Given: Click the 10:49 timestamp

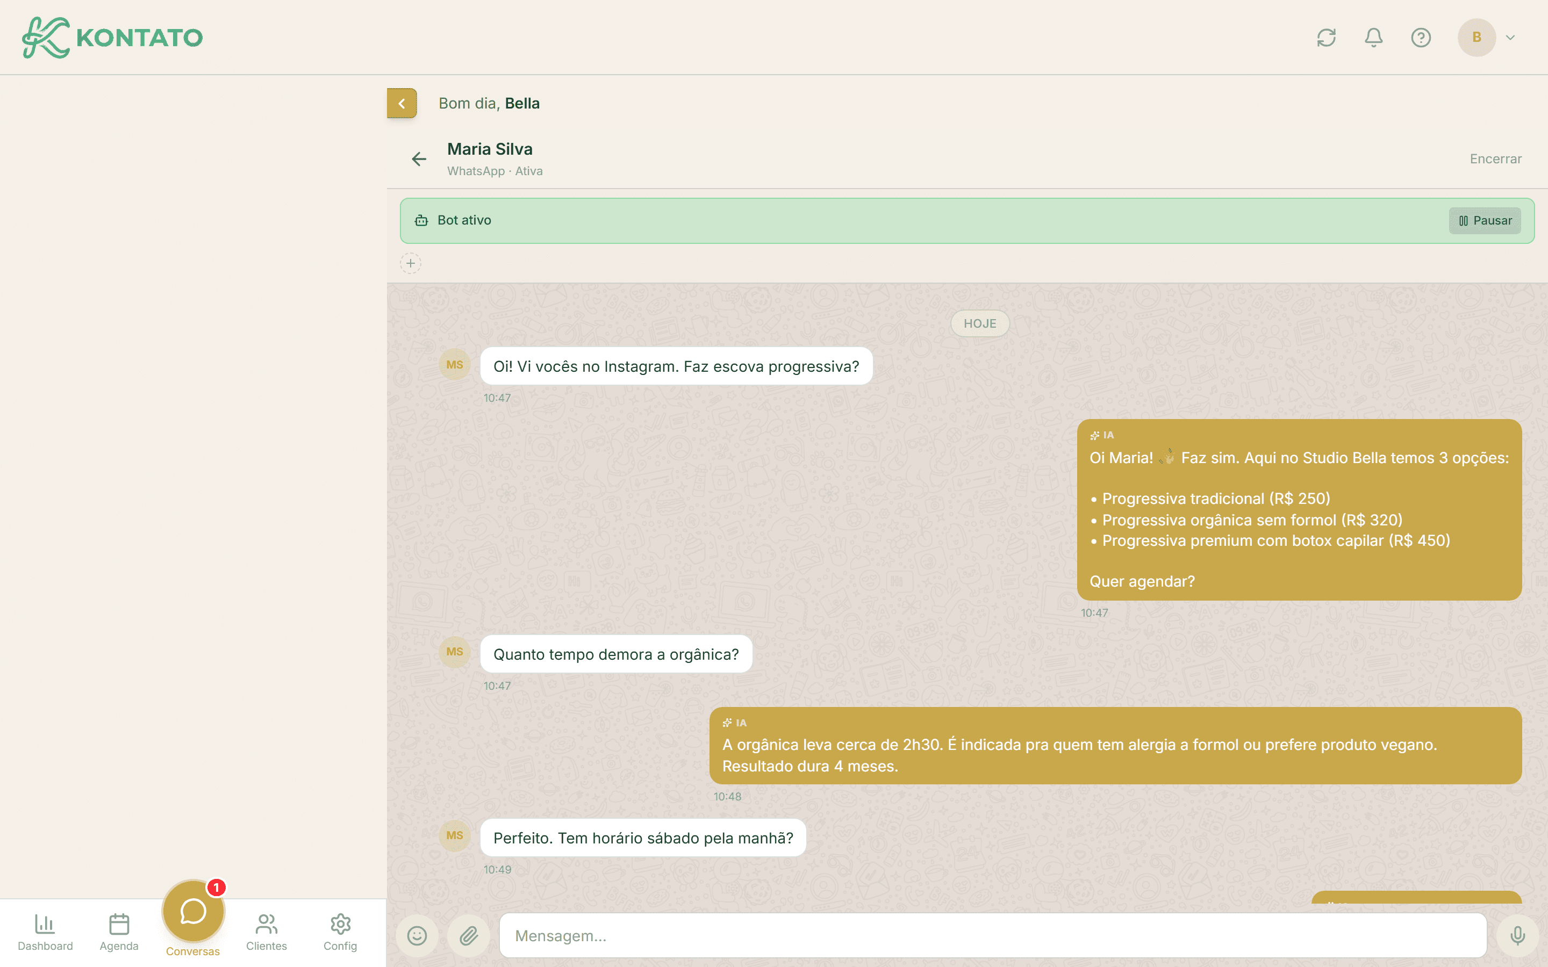Looking at the screenshot, I should [497, 869].
